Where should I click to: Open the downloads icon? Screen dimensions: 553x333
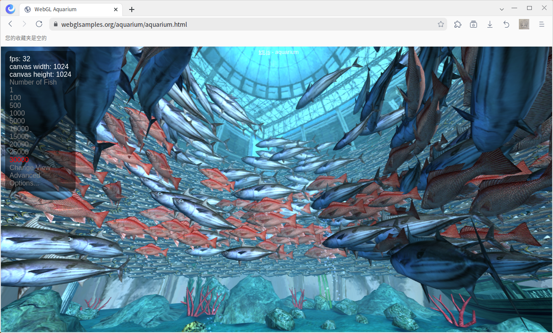[x=490, y=24]
